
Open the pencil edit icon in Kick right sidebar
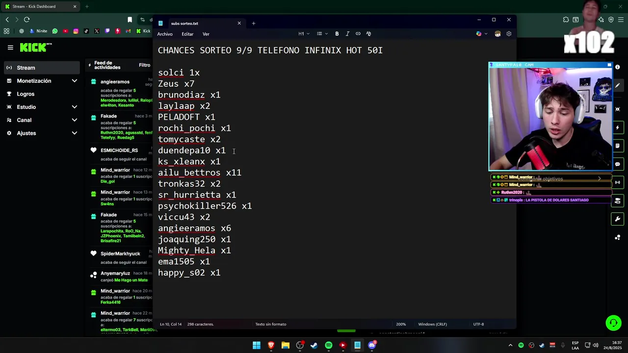618,86
